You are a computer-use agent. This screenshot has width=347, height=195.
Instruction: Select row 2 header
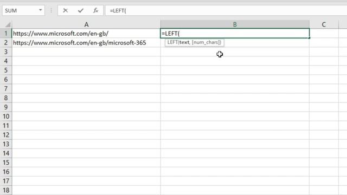pos(6,43)
